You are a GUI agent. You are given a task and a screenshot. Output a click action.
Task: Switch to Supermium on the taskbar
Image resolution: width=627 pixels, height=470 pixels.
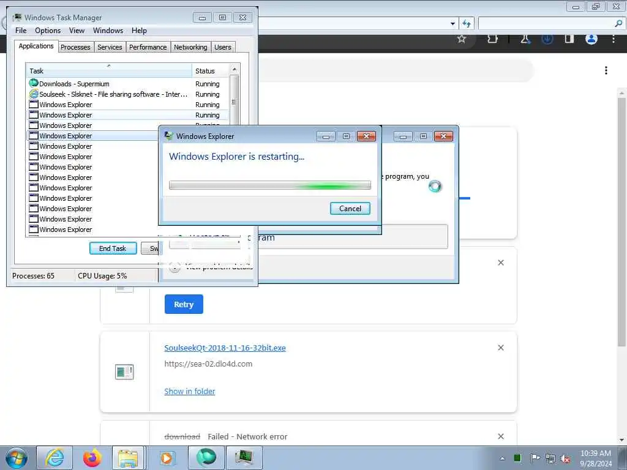206,458
